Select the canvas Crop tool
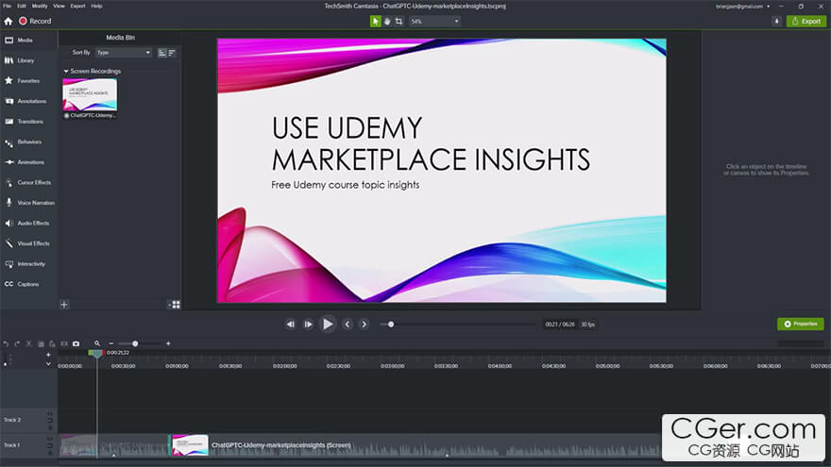Screen dimensions: 831x467 point(399,21)
